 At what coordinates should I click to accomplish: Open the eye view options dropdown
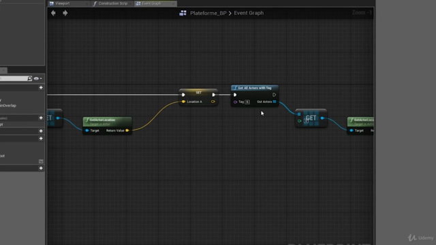(x=38, y=79)
